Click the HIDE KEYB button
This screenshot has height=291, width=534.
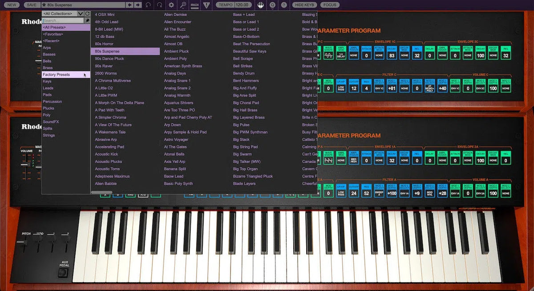(304, 5)
